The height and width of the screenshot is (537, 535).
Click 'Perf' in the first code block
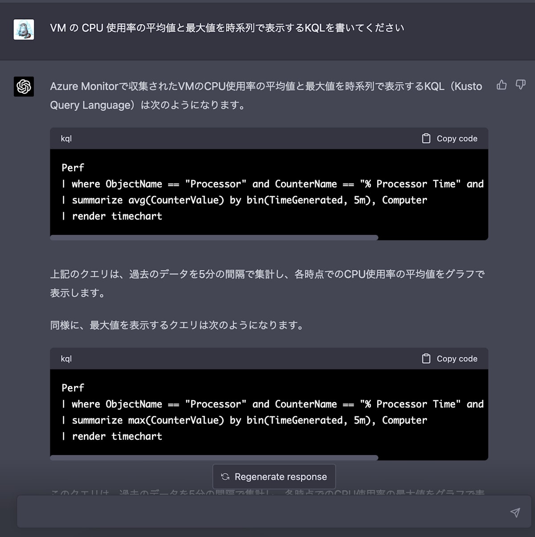73,168
